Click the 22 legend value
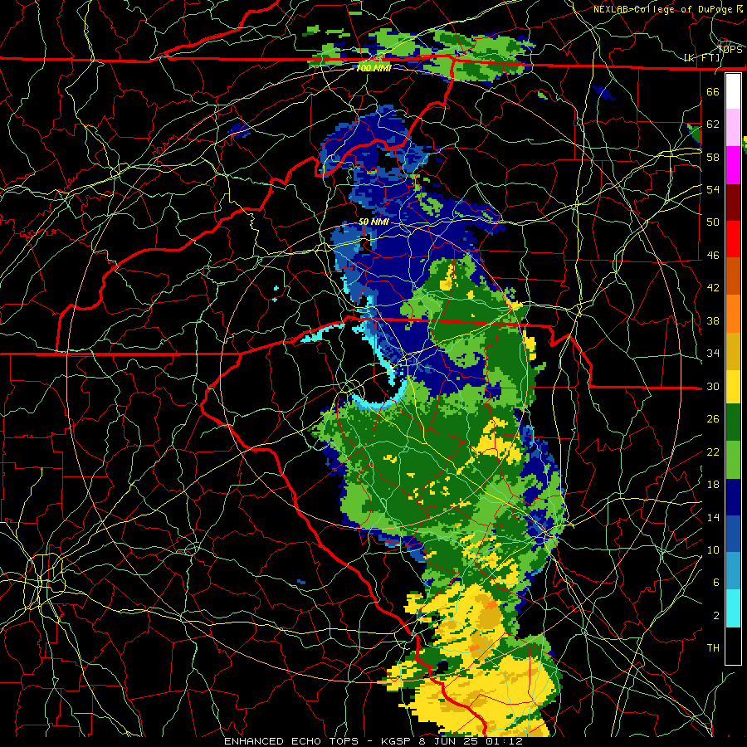Image resolution: width=747 pixels, height=747 pixels. tap(713, 452)
